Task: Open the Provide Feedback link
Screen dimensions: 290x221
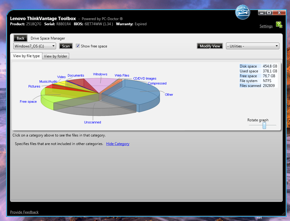Action: (x=24, y=212)
